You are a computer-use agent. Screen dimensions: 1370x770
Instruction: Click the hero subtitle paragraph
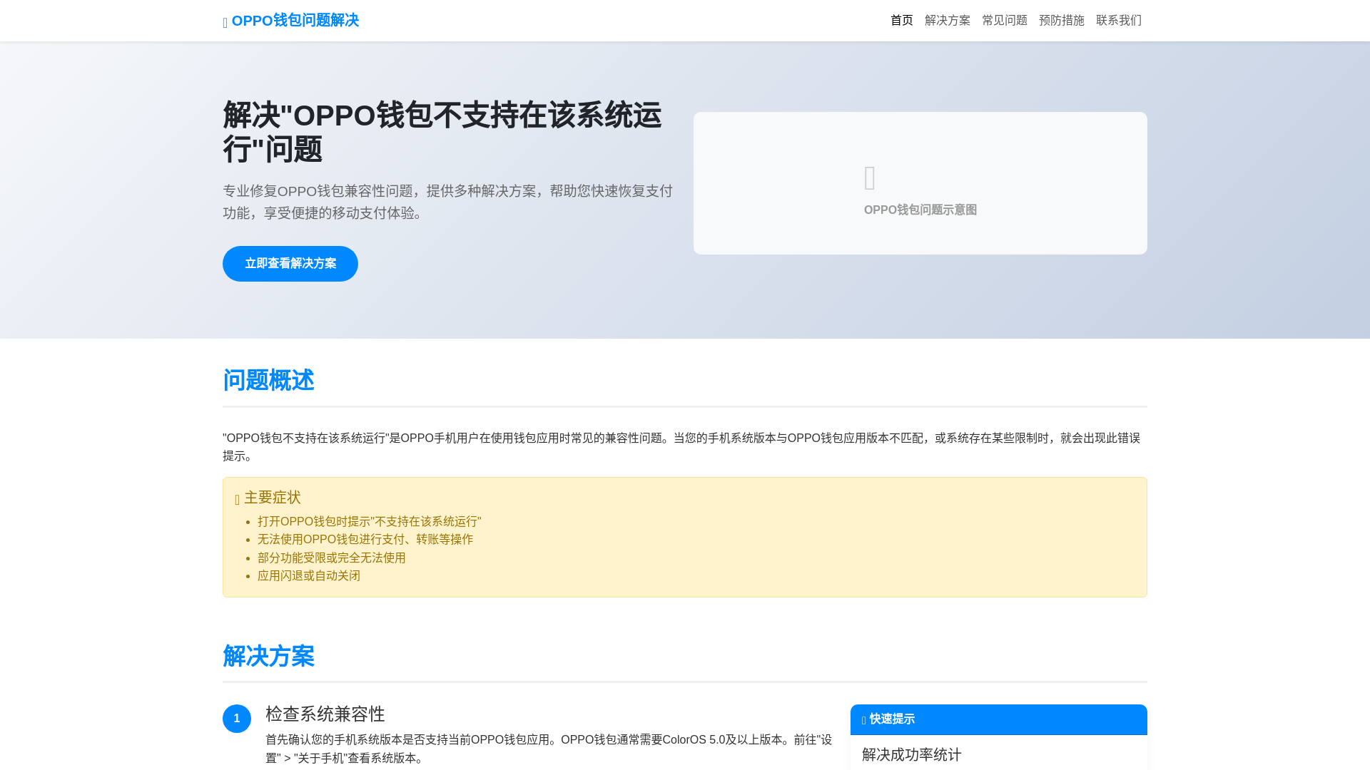pos(448,202)
